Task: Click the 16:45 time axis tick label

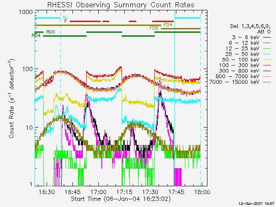Action: point(72,191)
